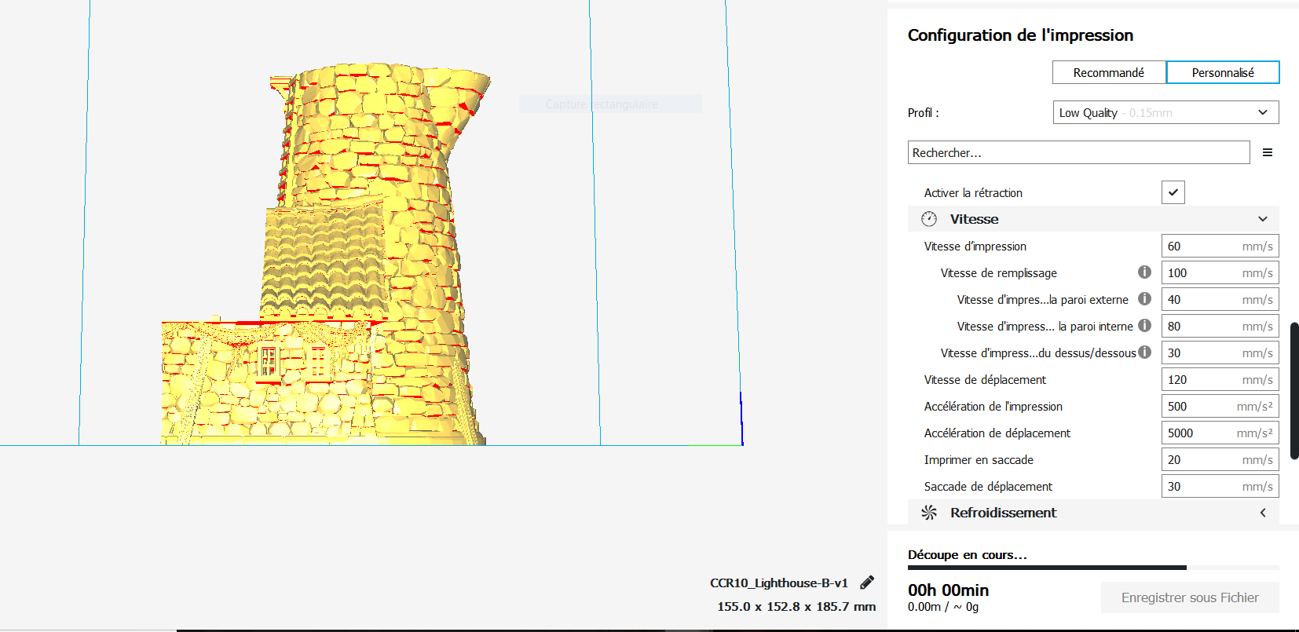Image resolution: width=1299 pixels, height=632 pixels.
Task: Click the Découpe en cours progress bar
Action: [x=1093, y=567]
